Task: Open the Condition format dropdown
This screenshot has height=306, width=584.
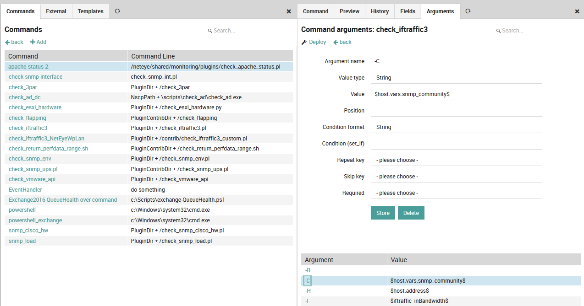Action: pos(456,127)
